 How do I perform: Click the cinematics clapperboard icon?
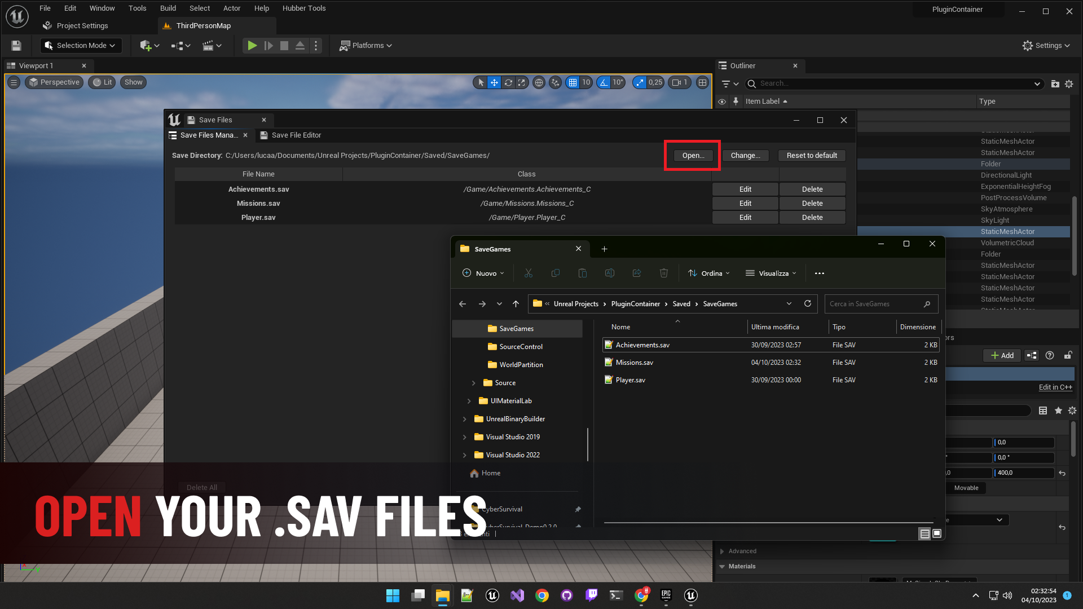208,46
